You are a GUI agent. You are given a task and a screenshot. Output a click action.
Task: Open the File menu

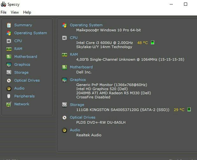pos(3,12)
